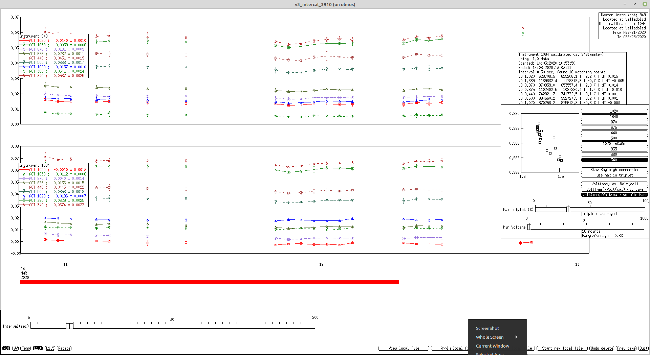Click AOT 340 in Instrument 949 legend
This screenshot has height=355, width=650.
pos(53,76)
